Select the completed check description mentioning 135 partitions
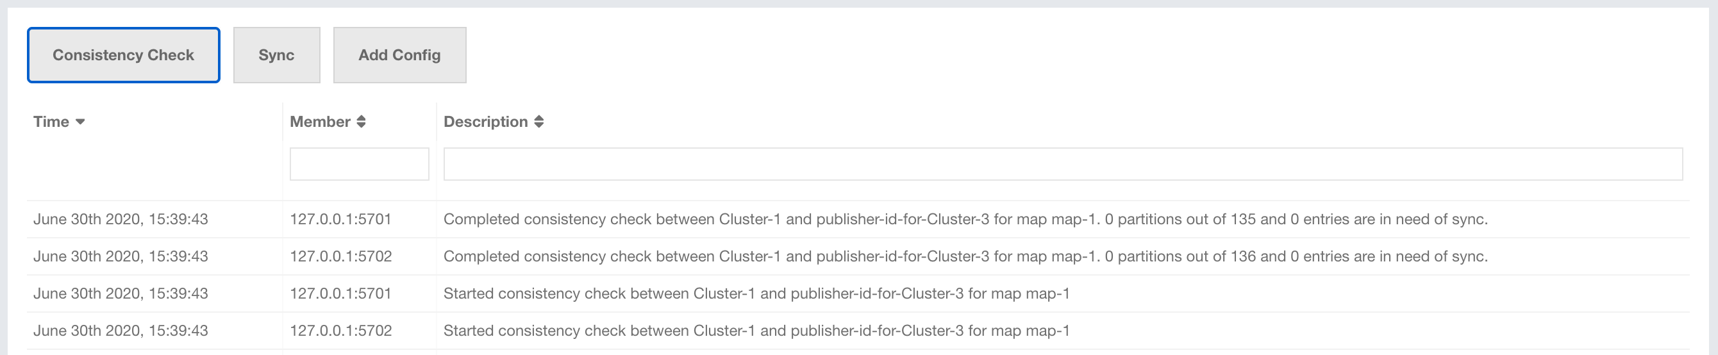This screenshot has height=355, width=1718. coord(965,219)
